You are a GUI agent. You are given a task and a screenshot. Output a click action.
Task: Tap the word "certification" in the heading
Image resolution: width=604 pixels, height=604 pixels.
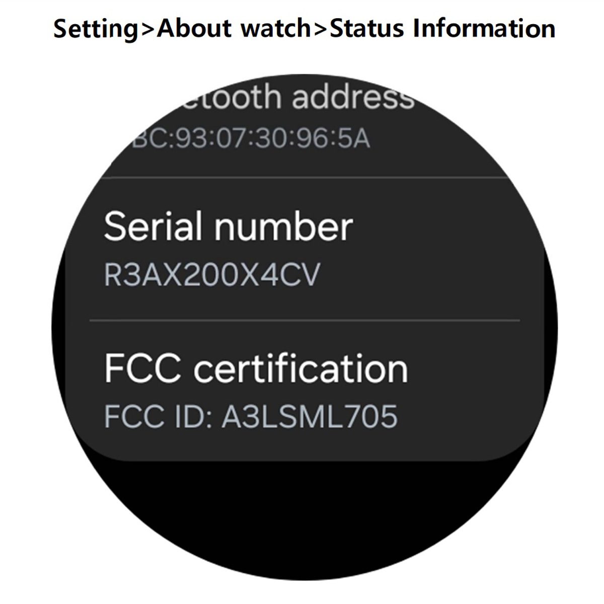[300, 369]
